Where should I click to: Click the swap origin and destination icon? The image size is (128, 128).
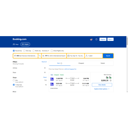point(40,56)
